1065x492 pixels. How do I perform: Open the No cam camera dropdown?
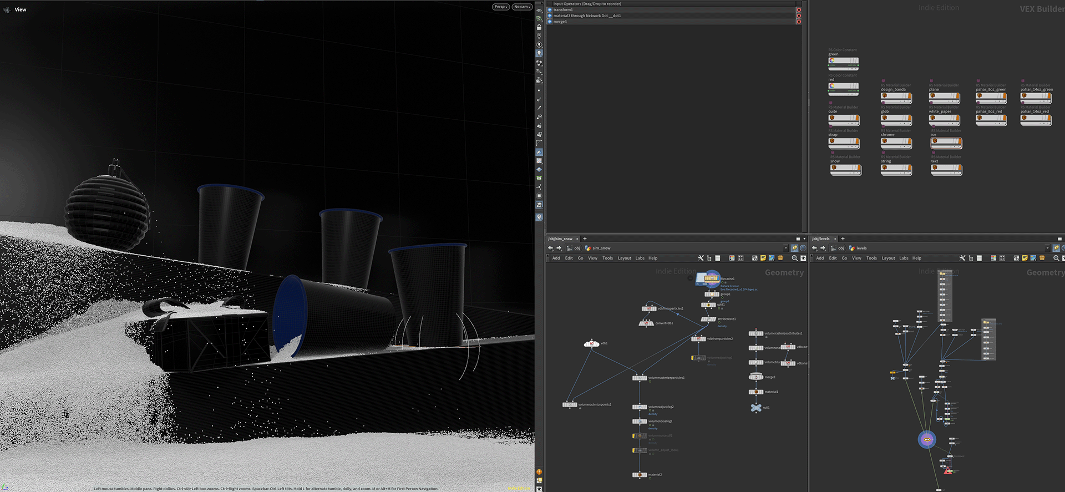[x=521, y=7]
